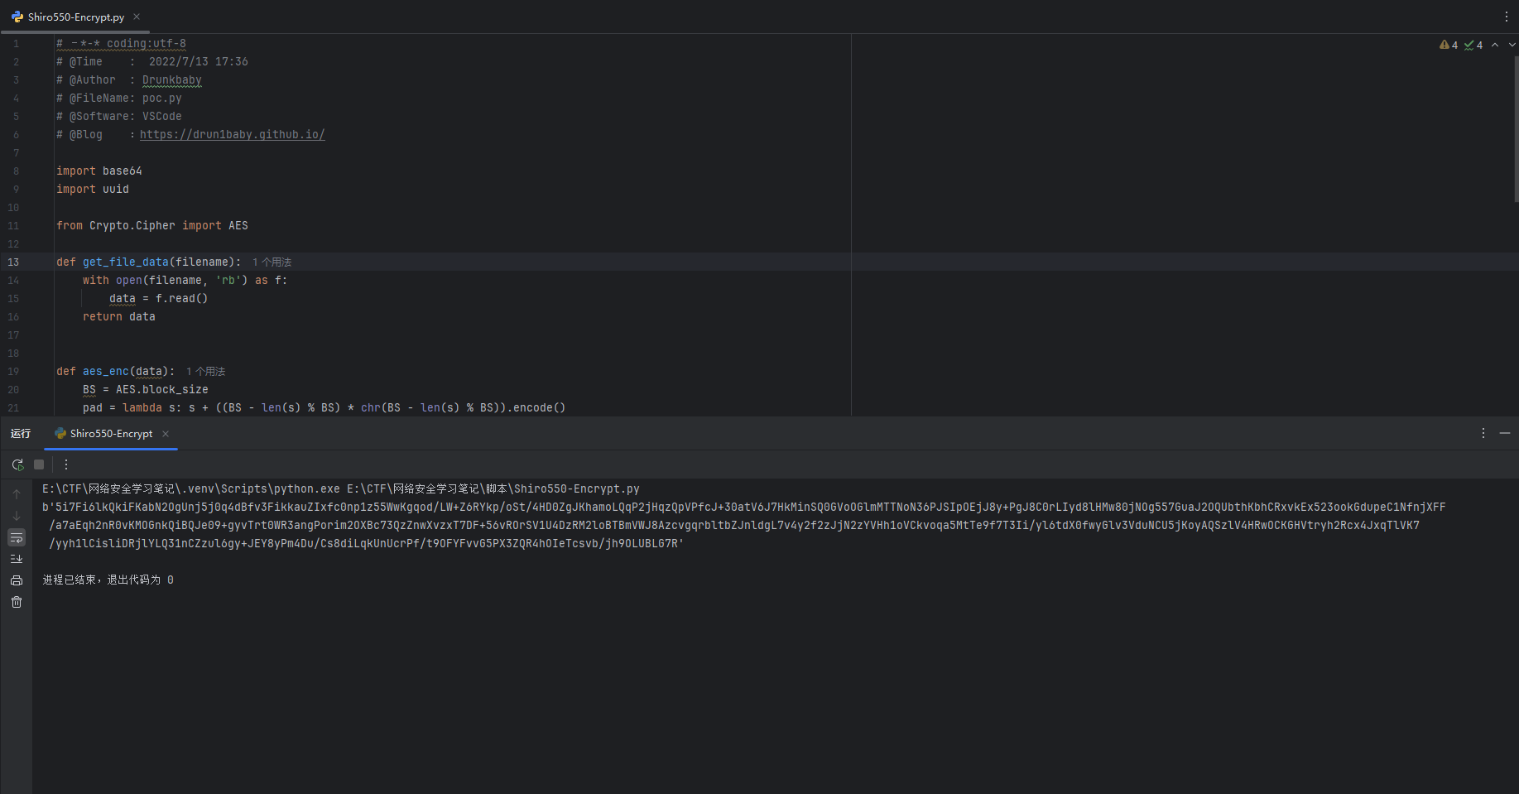Rerun the Shiro550-Encrypt script
This screenshot has height=794, width=1519.
click(x=17, y=464)
